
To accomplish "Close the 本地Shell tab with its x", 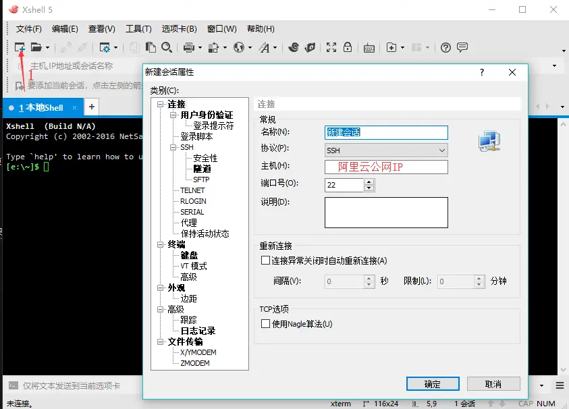I will click(74, 107).
